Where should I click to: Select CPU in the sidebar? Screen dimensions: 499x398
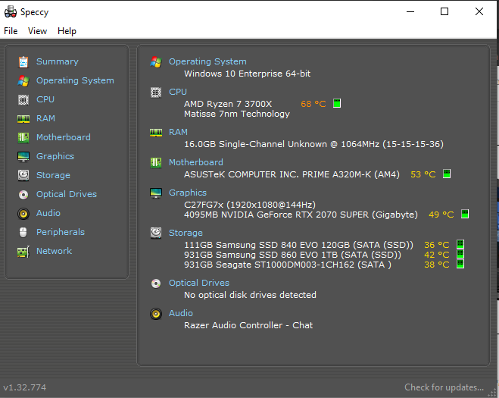pos(45,99)
